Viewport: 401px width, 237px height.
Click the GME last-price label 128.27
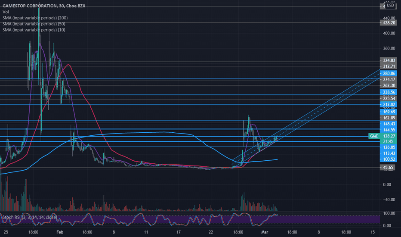click(x=382, y=136)
